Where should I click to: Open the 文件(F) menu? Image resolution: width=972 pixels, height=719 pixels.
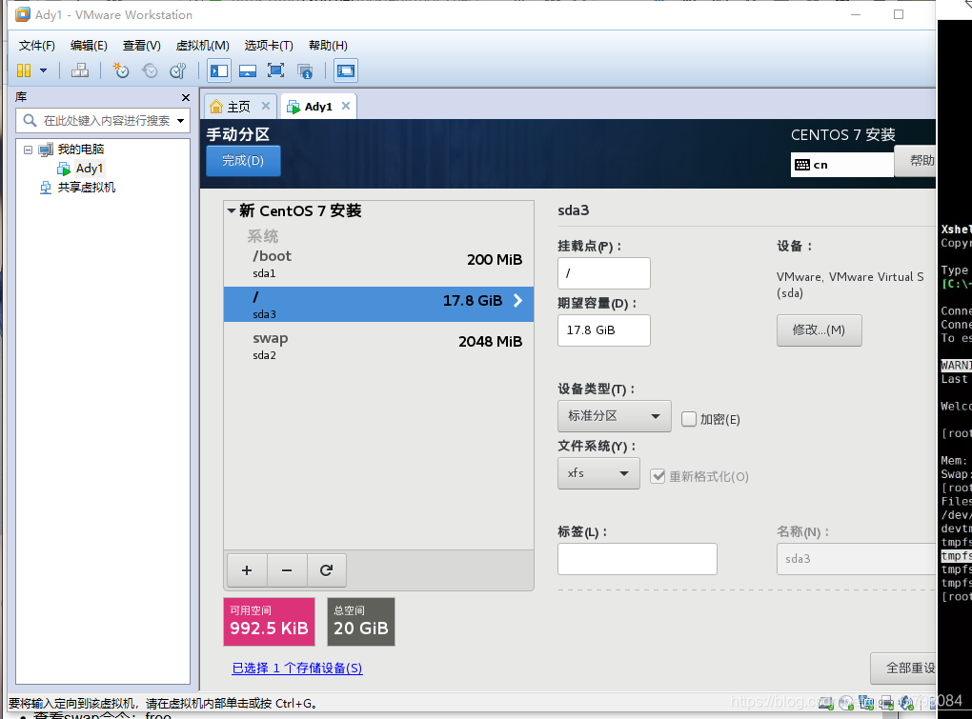coord(36,45)
